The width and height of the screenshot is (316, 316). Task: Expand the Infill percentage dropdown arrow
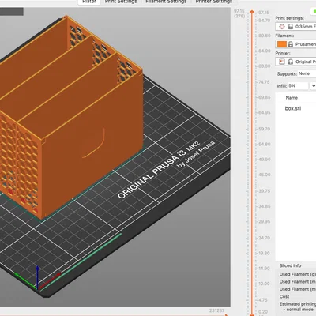coord(314,86)
